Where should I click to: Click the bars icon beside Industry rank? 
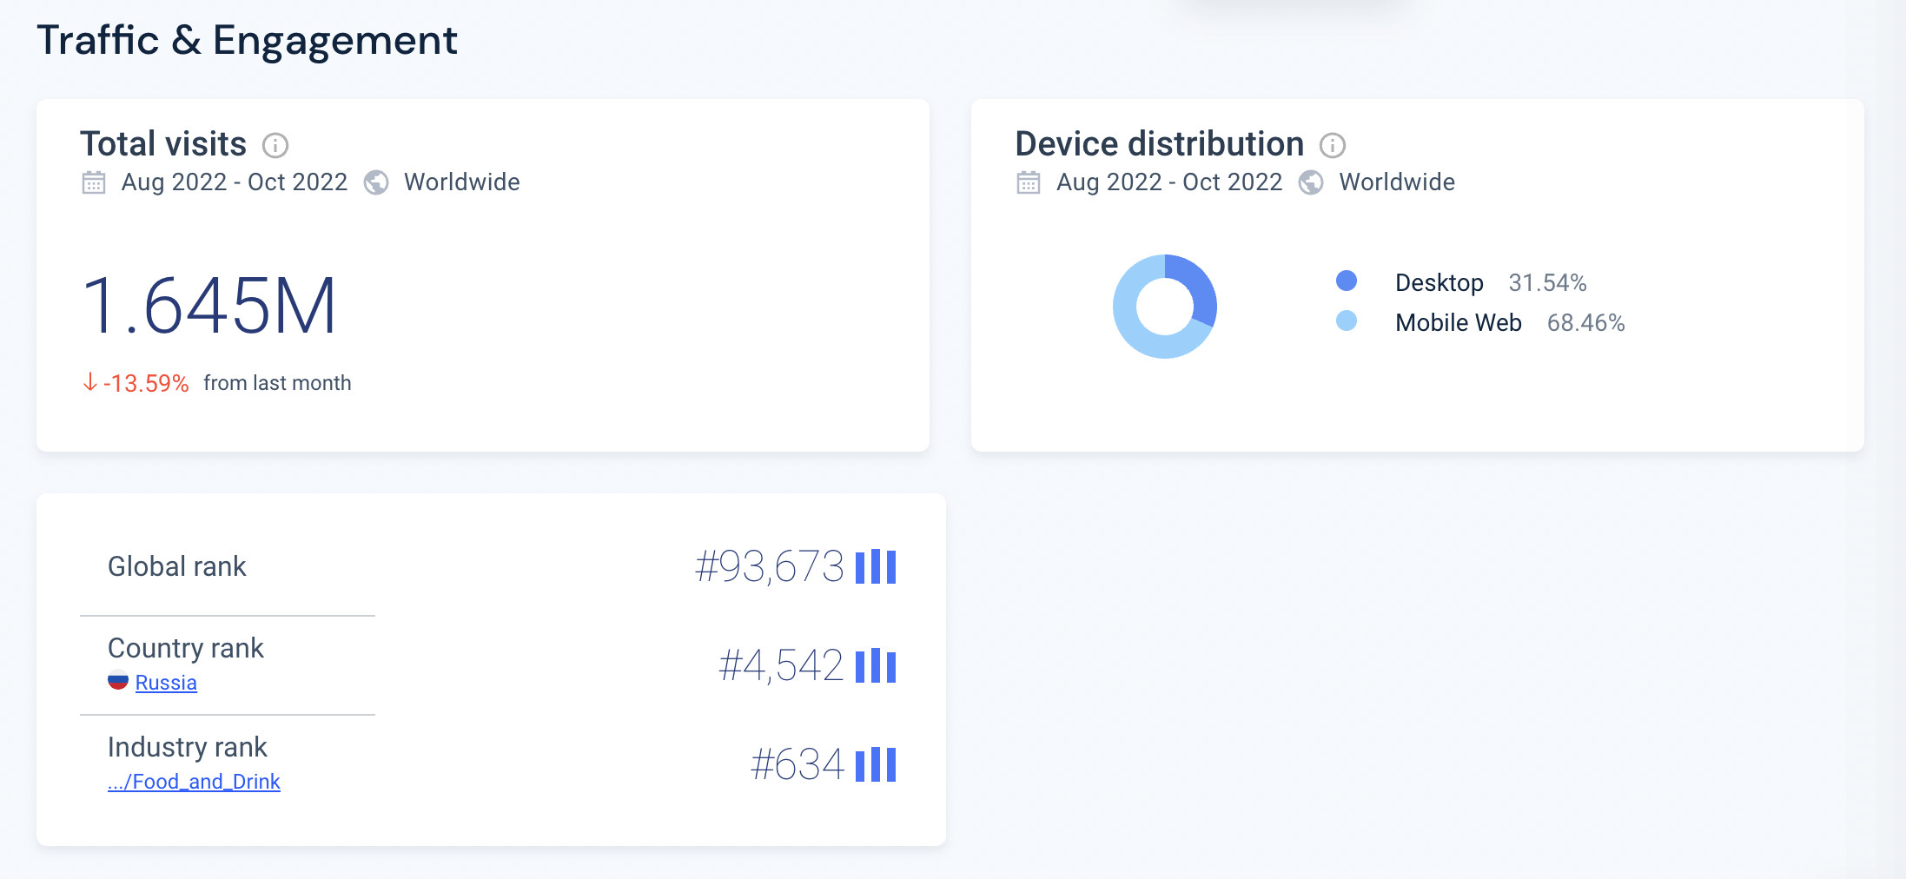(876, 765)
